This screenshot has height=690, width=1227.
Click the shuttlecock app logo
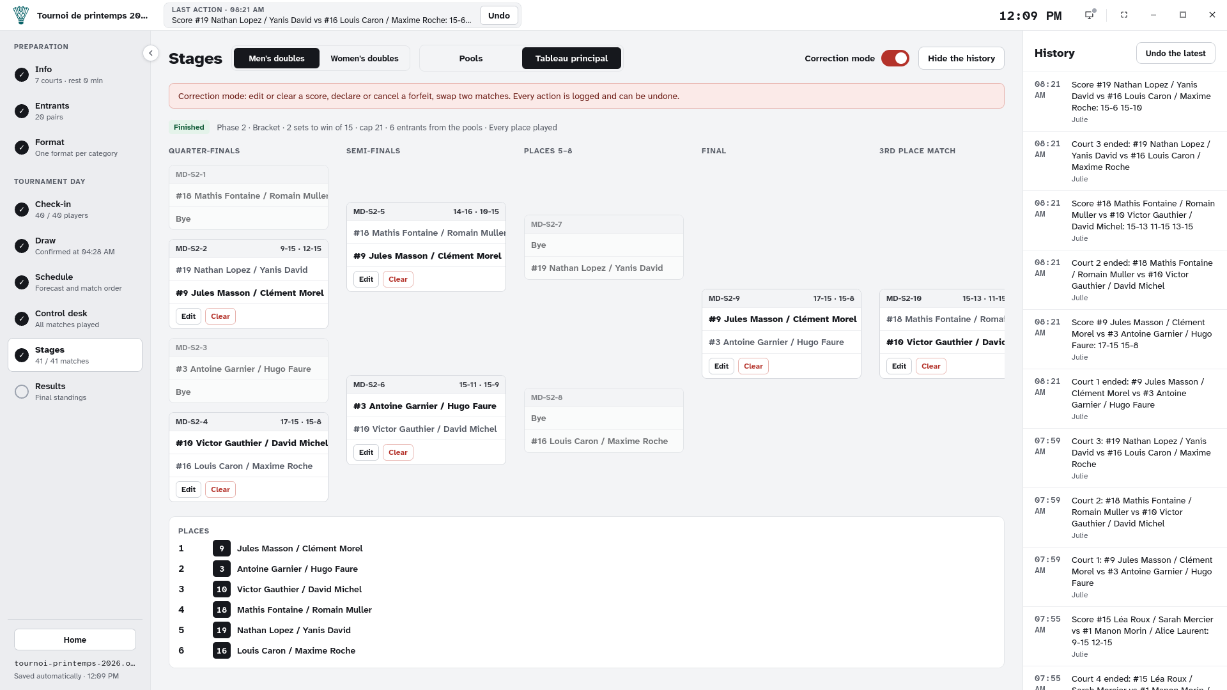click(x=21, y=15)
